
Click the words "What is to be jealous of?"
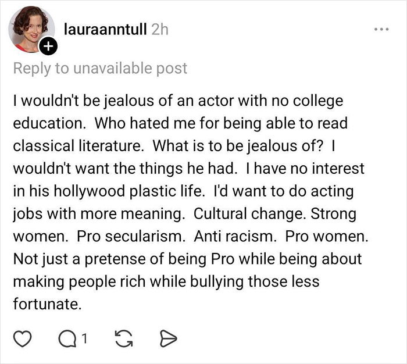[x=255, y=147]
